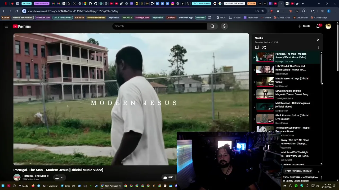Open the channel avatar below video
Viewport: 339px width, 190px height.
(x=17, y=177)
